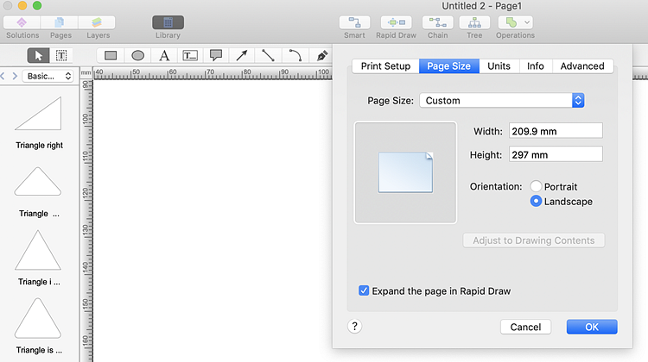The height and width of the screenshot is (362, 648).
Task: Select the Rectangle shape tool
Action: [x=111, y=55]
